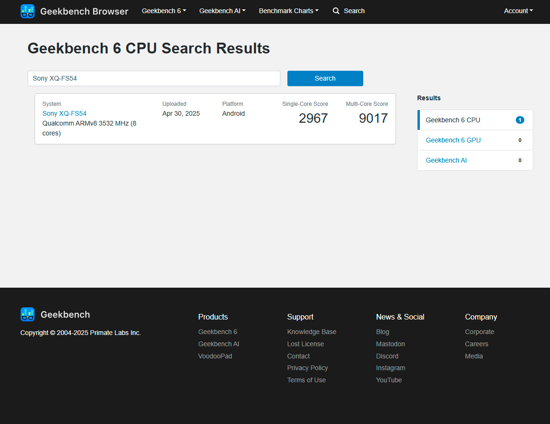
Task: Open Terms of Use link
Action: 306,380
